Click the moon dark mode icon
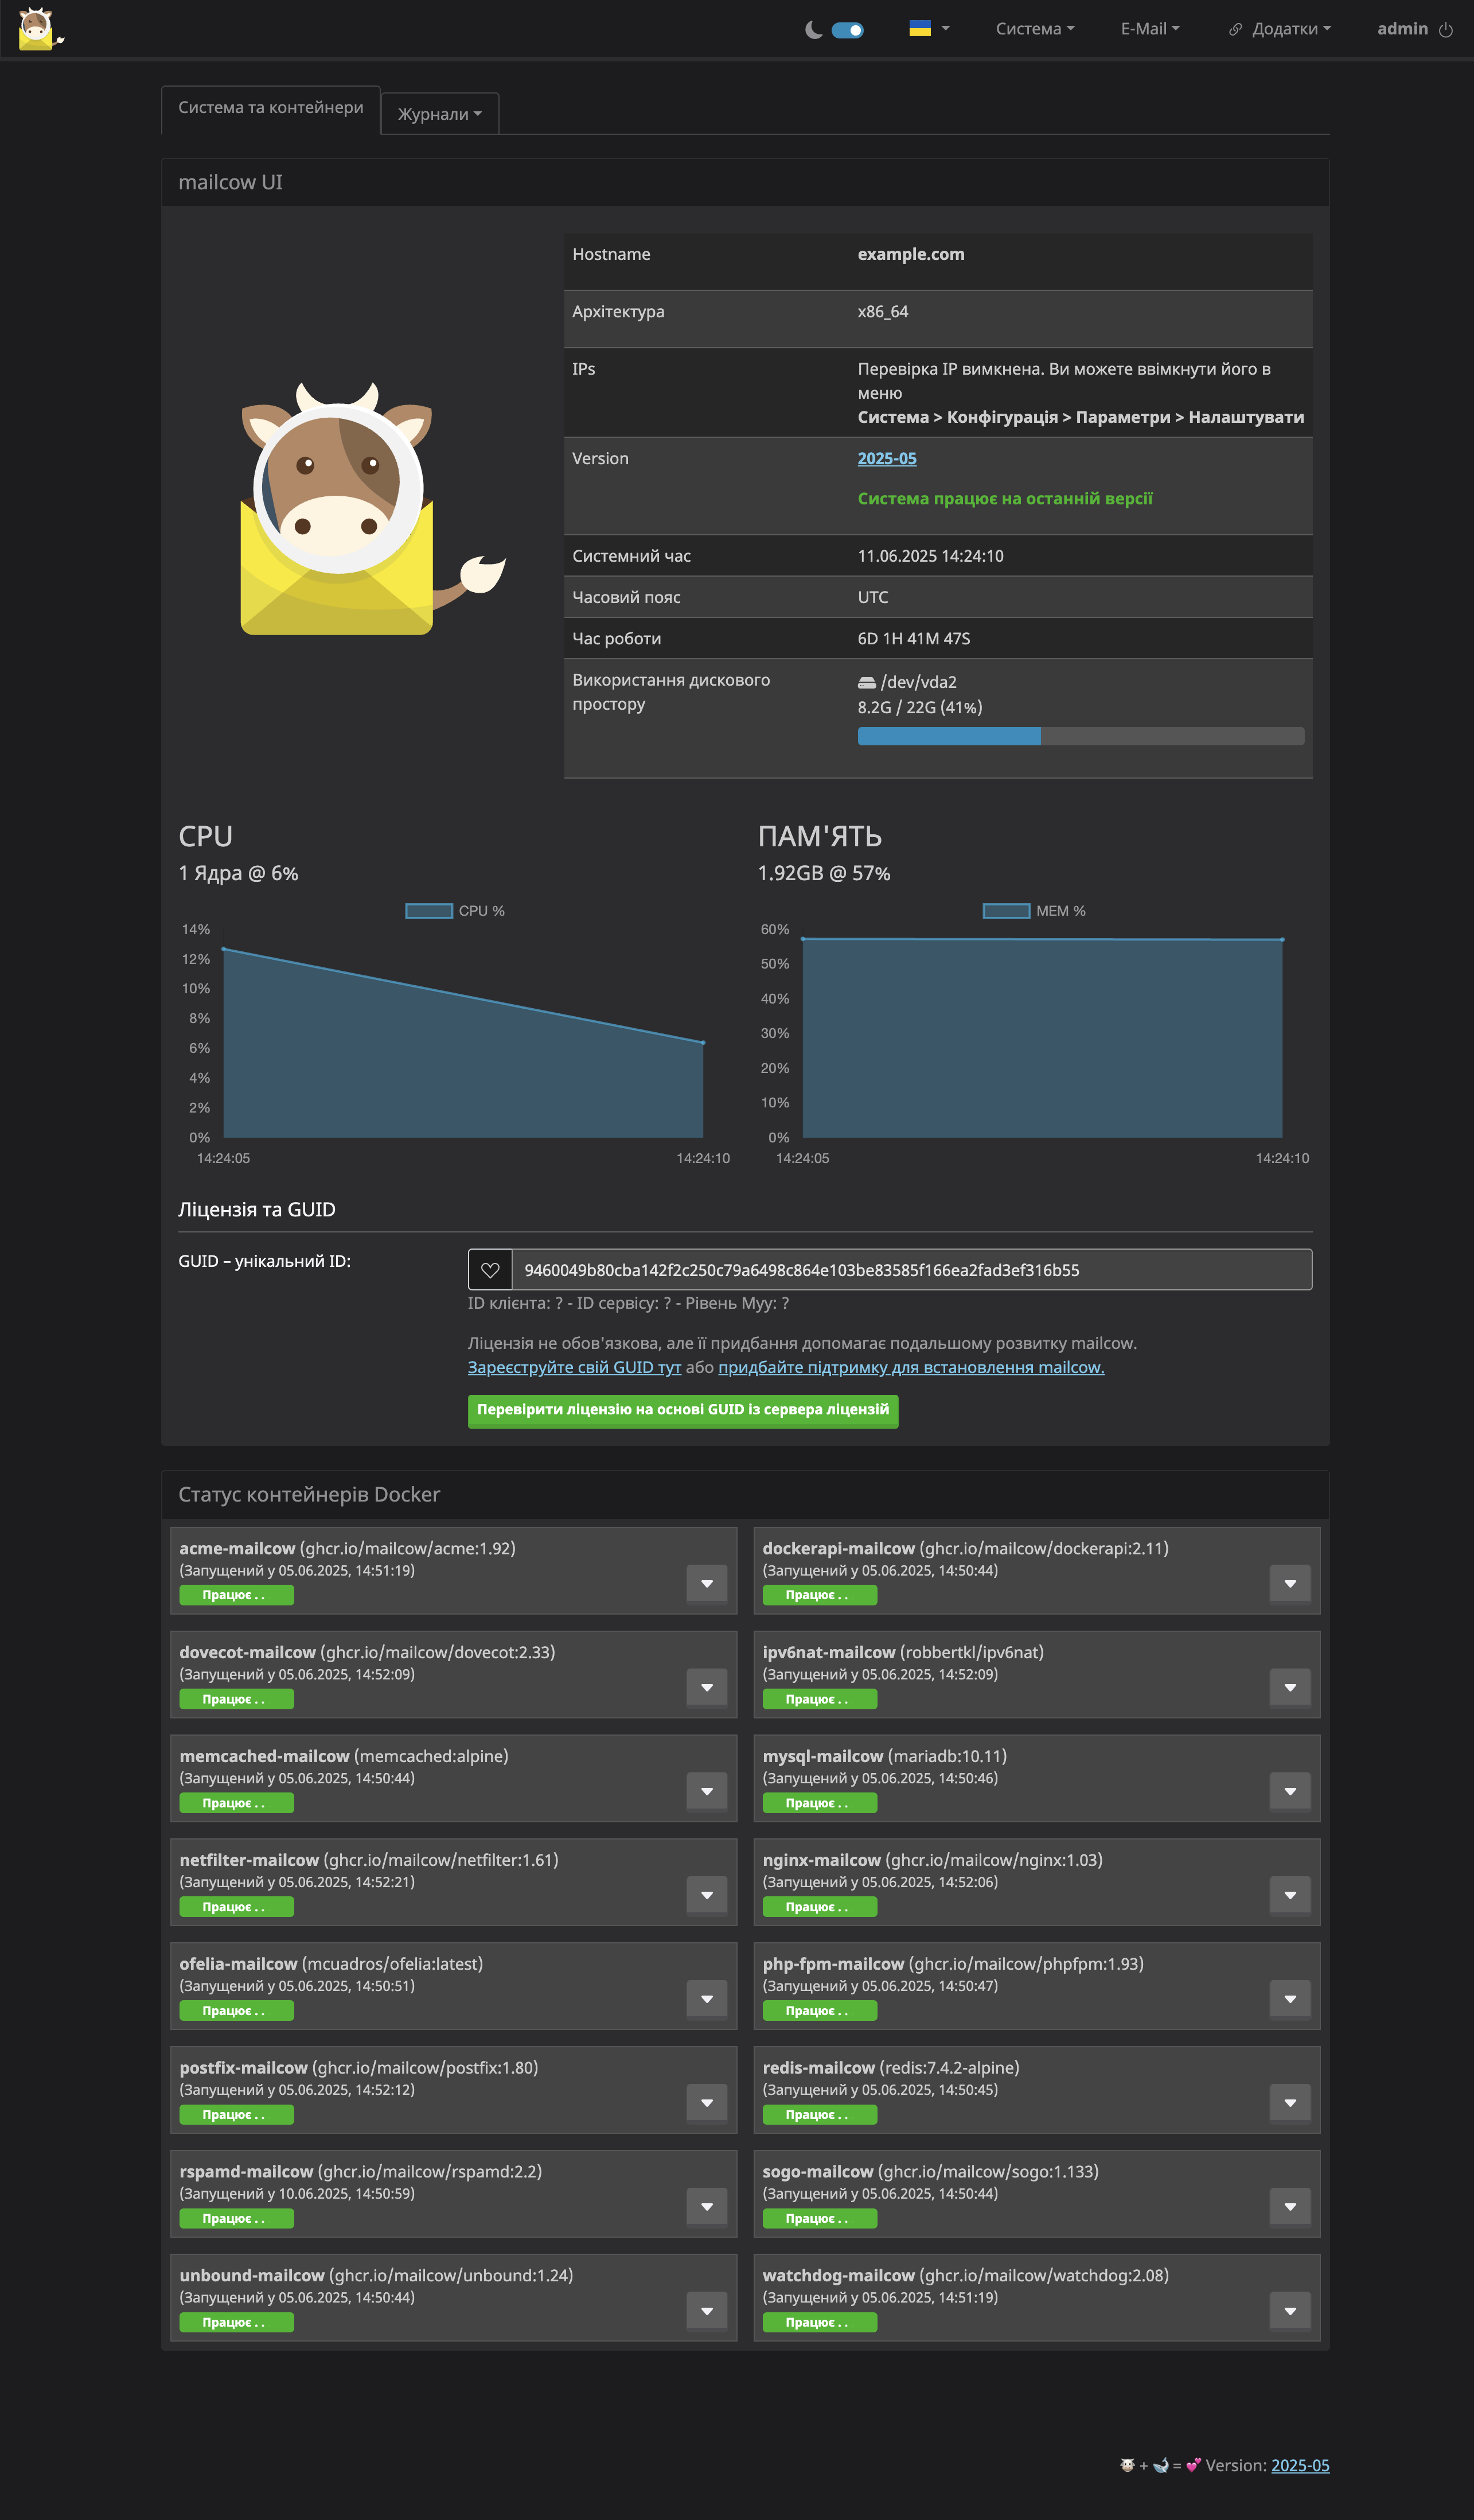This screenshot has height=2520, width=1474. (813, 30)
